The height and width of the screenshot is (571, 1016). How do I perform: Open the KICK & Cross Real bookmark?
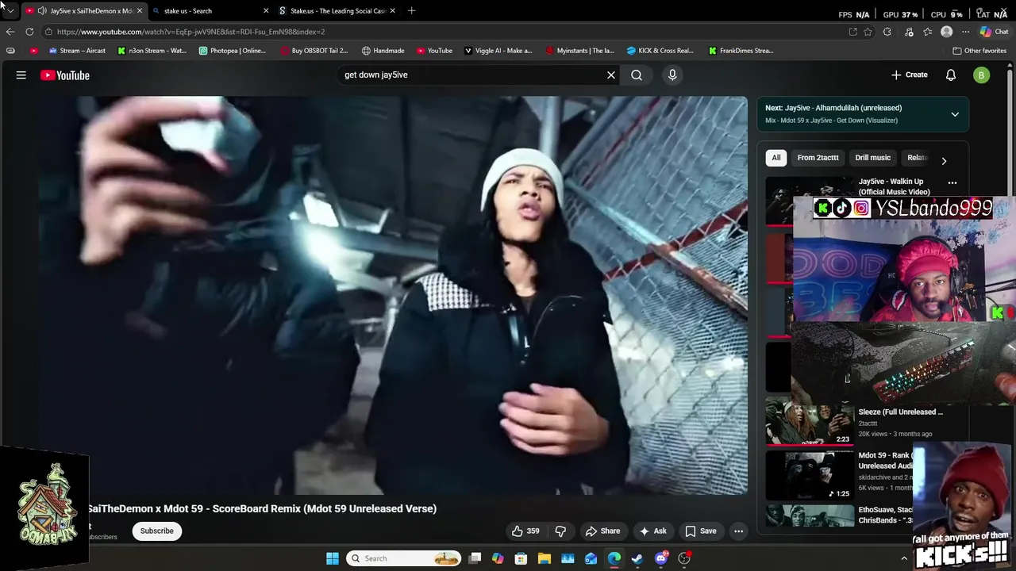(x=660, y=51)
